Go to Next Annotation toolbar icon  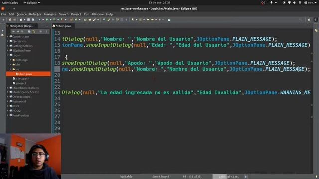[133, 20]
